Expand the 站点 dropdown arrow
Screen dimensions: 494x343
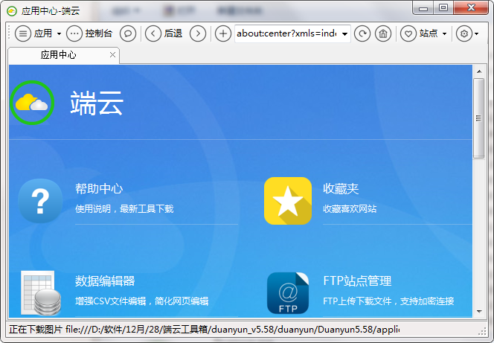[x=444, y=33]
